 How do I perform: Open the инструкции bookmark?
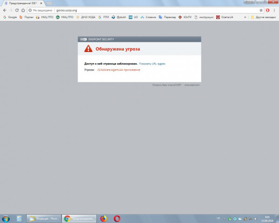204,17
